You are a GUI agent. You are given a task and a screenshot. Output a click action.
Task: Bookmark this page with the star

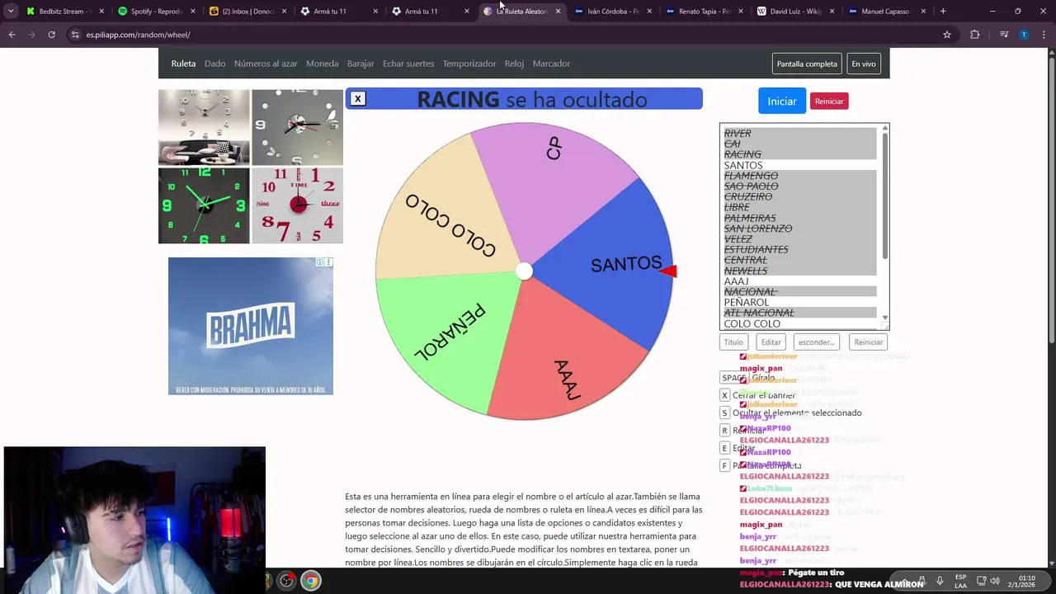tap(947, 35)
